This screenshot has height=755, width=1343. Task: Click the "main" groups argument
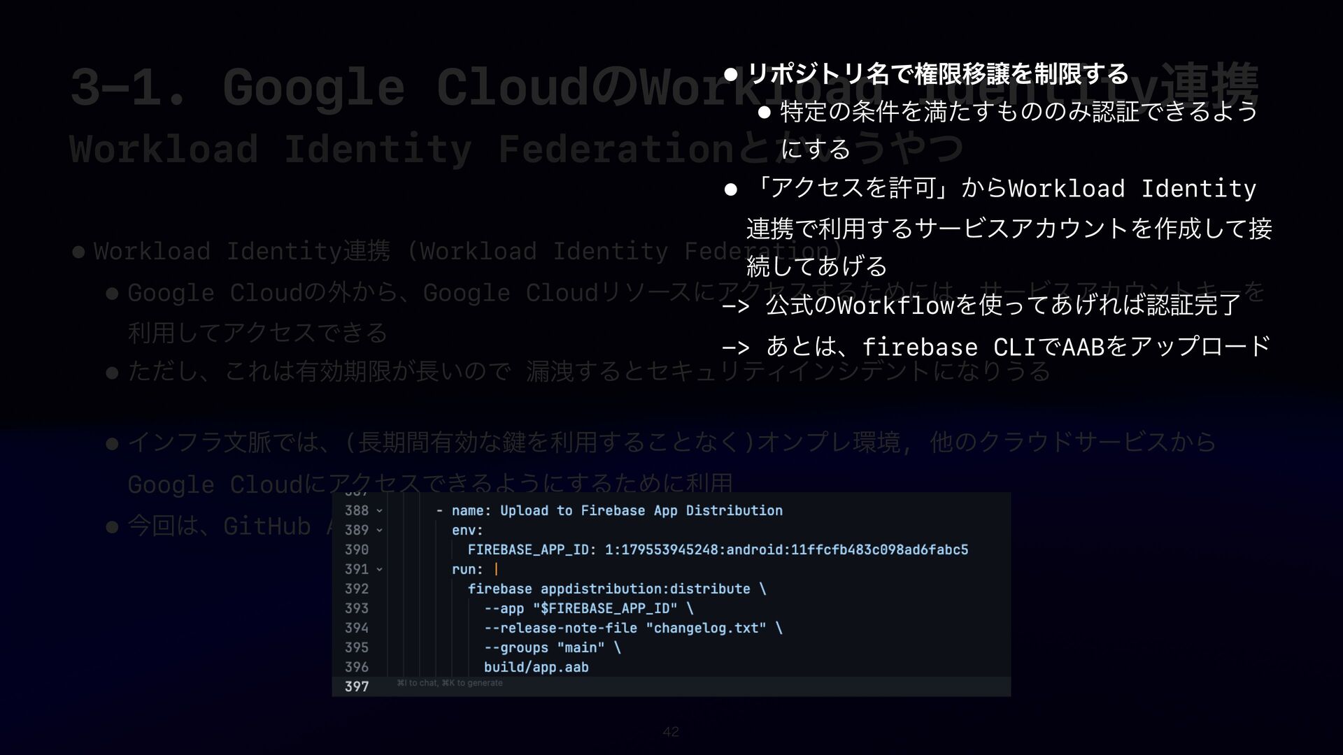[x=581, y=648]
